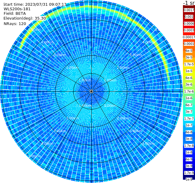Select the WLS200s-181 instrument label

(17, 9)
